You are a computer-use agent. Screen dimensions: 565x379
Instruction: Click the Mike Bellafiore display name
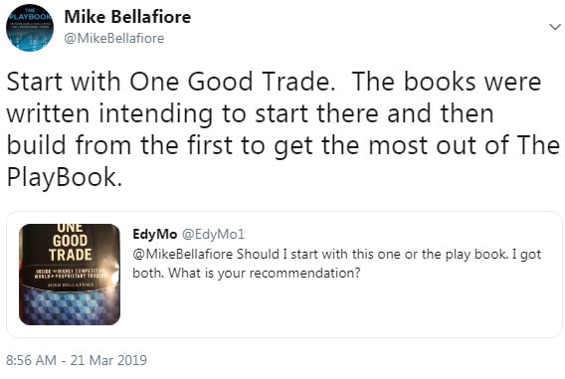pyautogui.click(x=127, y=17)
